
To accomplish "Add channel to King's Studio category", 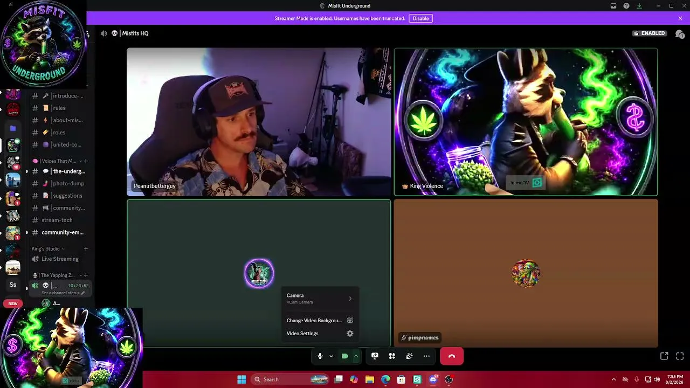I will pyautogui.click(x=86, y=249).
